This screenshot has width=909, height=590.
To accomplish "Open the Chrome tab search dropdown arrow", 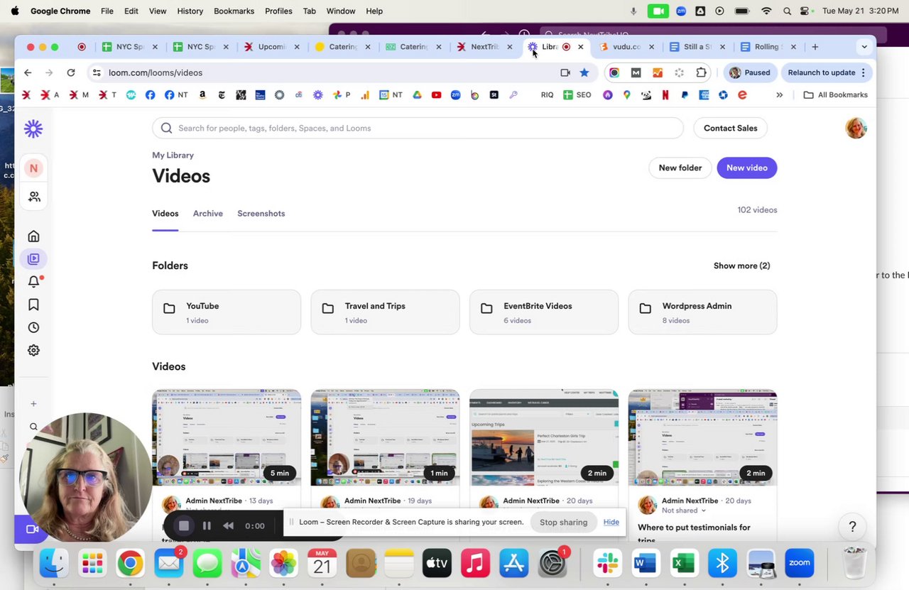I will coord(864,47).
